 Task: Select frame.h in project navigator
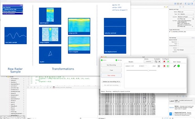tap(13, 110)
